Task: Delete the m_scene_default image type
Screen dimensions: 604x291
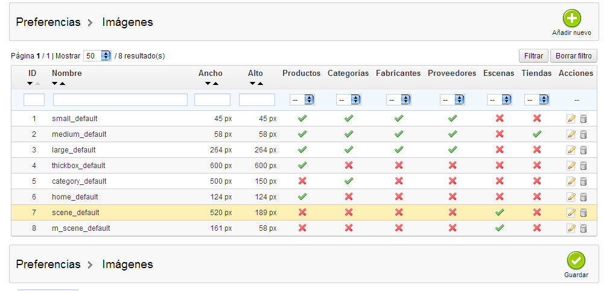Action: pyautogui.click(x=583, y=228)
